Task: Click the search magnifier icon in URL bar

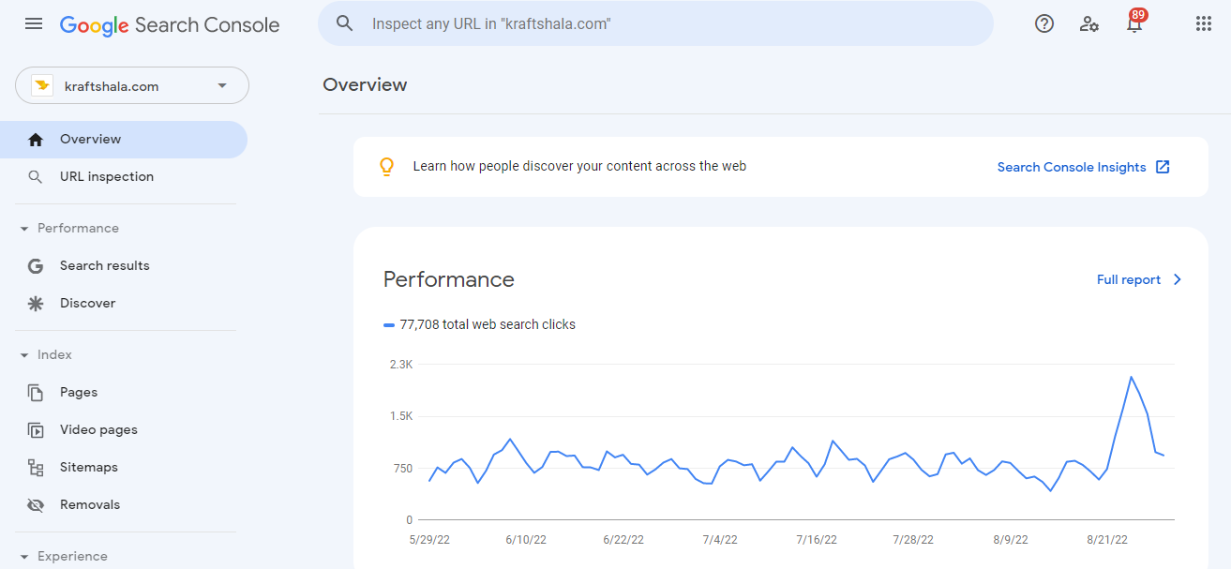Action: point(345,23)
